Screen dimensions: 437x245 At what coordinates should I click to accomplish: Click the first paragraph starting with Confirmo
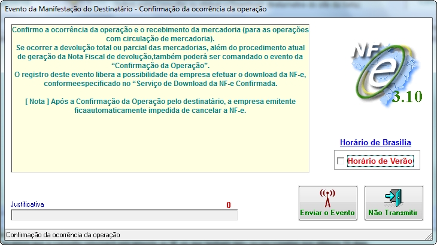pyautogui.click(x=160, y=34)
